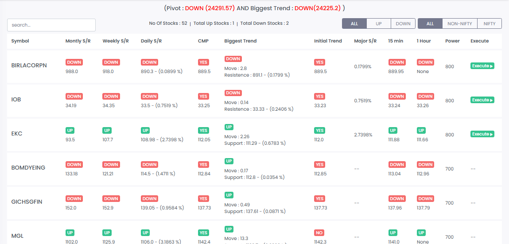Screen dimensions: 509x244
Task: Click BIRLACORPN monthly DOWN badge
Action: click(x=74, y=62)
